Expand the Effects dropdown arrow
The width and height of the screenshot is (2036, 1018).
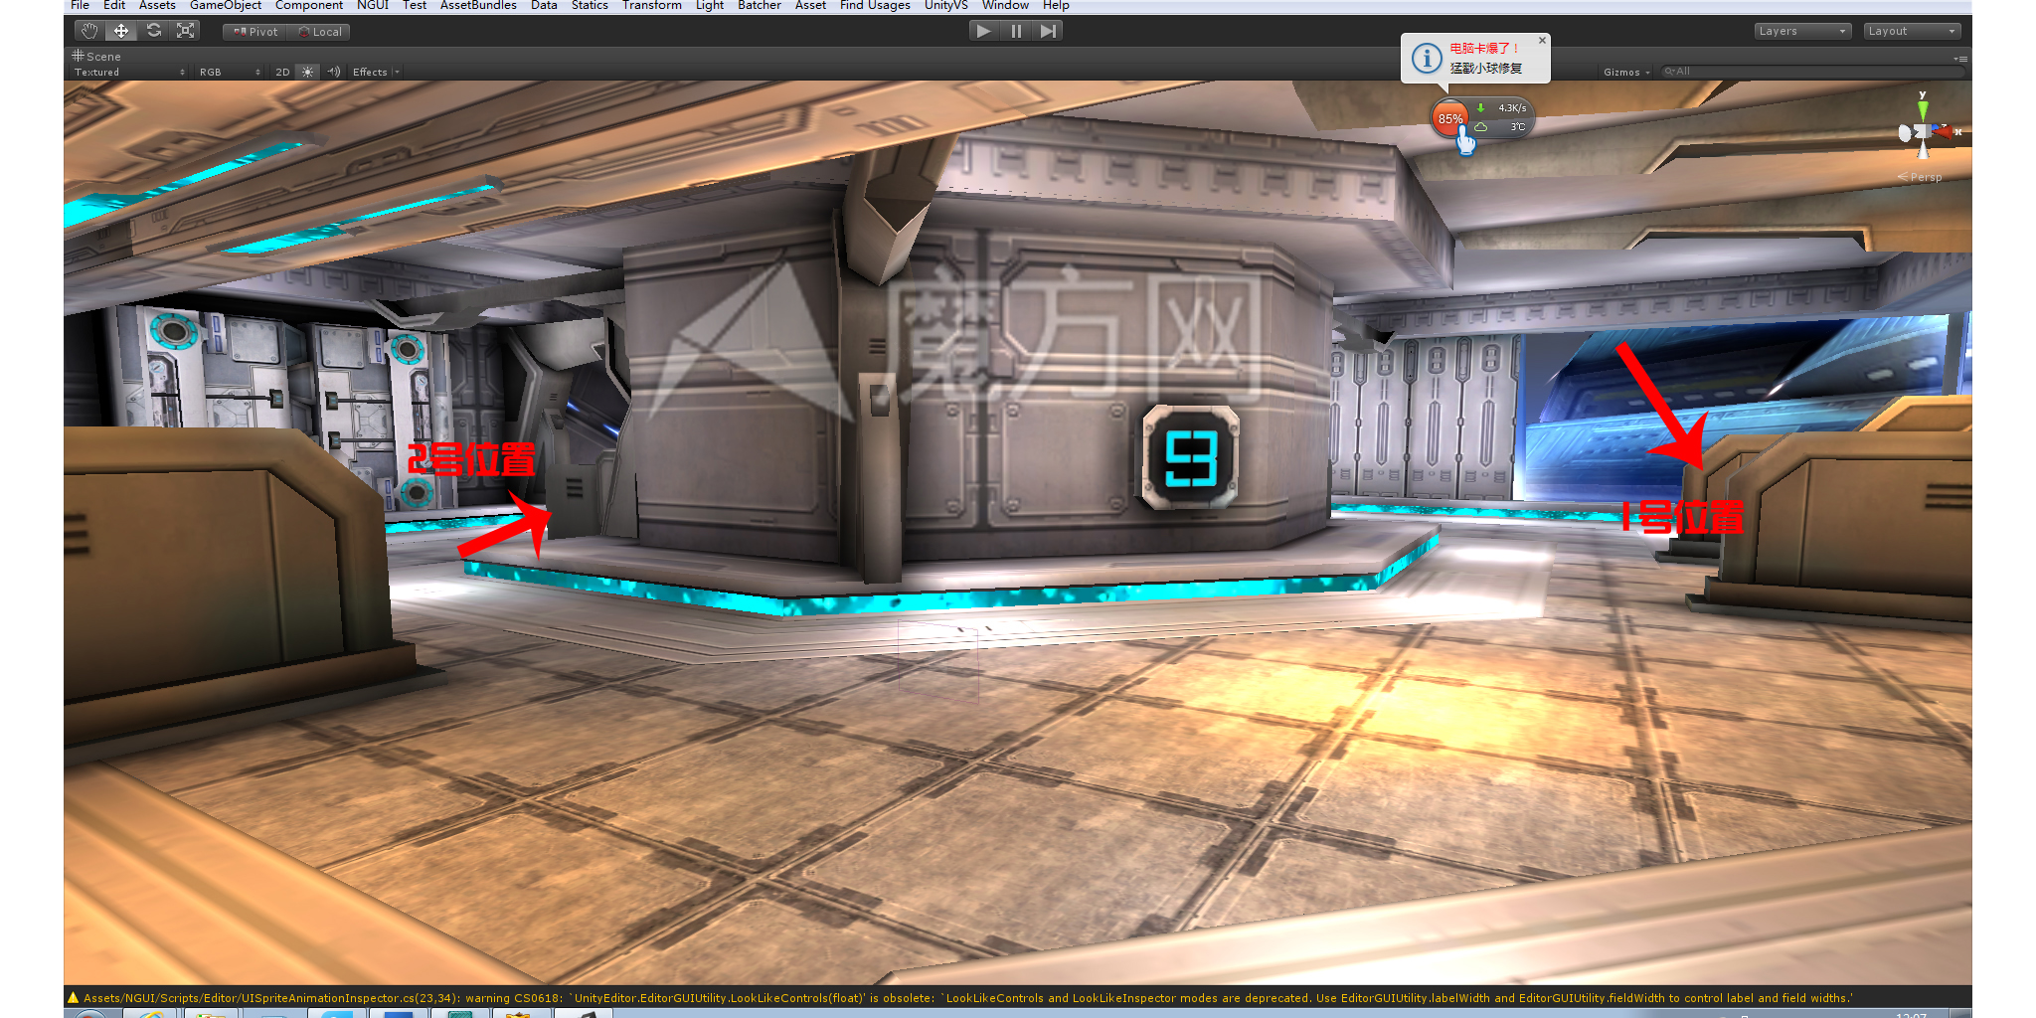coord(397,73)
